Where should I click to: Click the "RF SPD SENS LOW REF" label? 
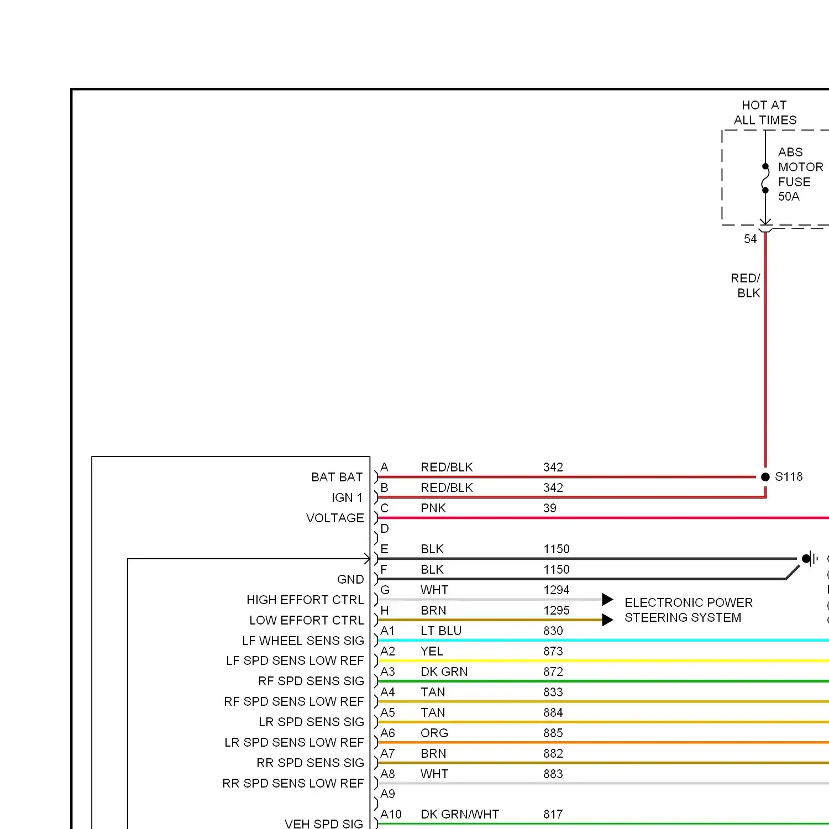point(294,702)
